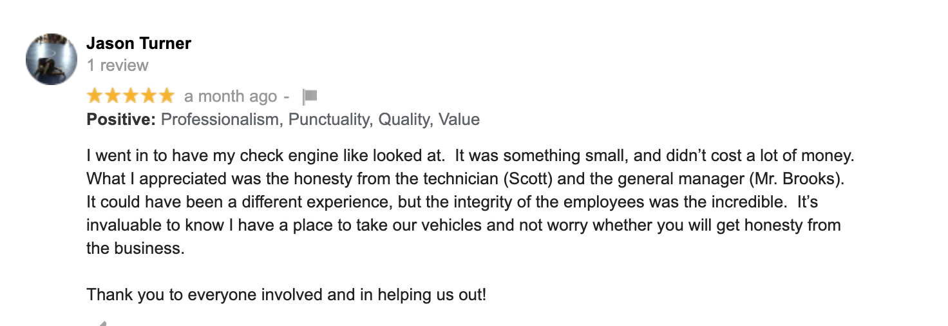Flag this review as inappropriate
Viewport: 948px width, 326px height.
310,97
